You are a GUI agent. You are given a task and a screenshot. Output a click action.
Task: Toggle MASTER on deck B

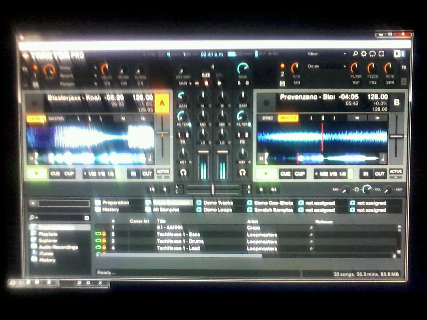(288, 118)
